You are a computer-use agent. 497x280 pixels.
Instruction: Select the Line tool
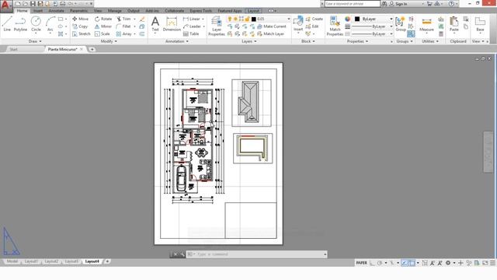7,24
